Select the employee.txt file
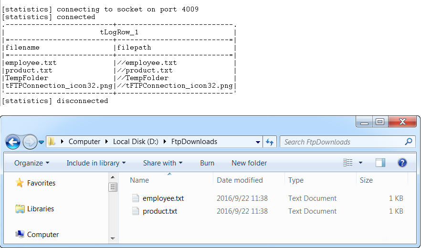 tap(163, 198)
